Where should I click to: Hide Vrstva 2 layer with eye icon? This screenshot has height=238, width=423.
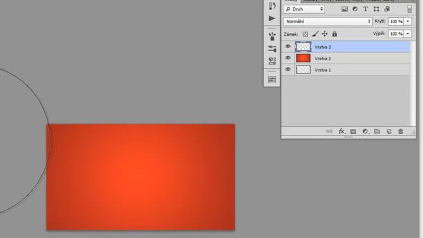click(x=288, y=58)
